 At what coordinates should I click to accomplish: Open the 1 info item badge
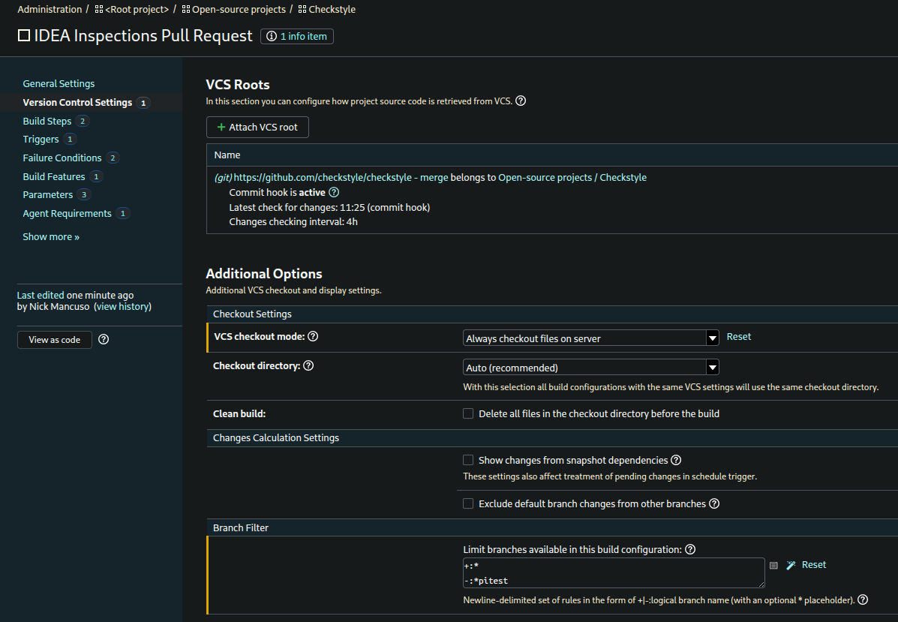tap(296, 36)
